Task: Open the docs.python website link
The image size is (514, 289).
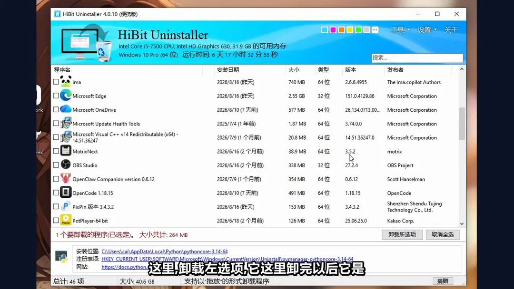Action: point(125,267)
